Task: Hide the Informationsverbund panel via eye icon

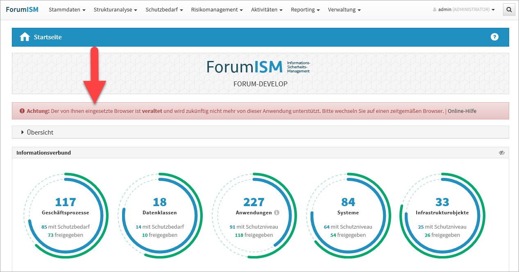Action: pyautogui.click(x=502, y=153)
